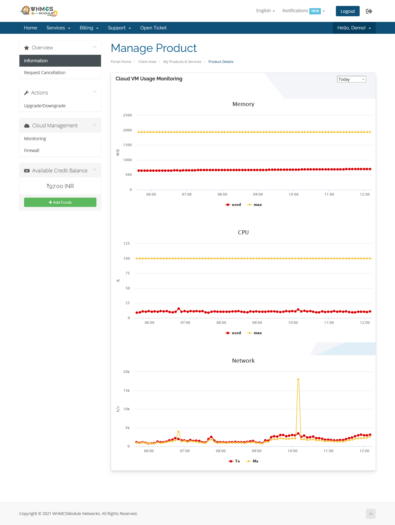The width and height of the screenshot is (395, 525).
Task: Toggle the Memory chart max legend
Action: click(254, 205)
